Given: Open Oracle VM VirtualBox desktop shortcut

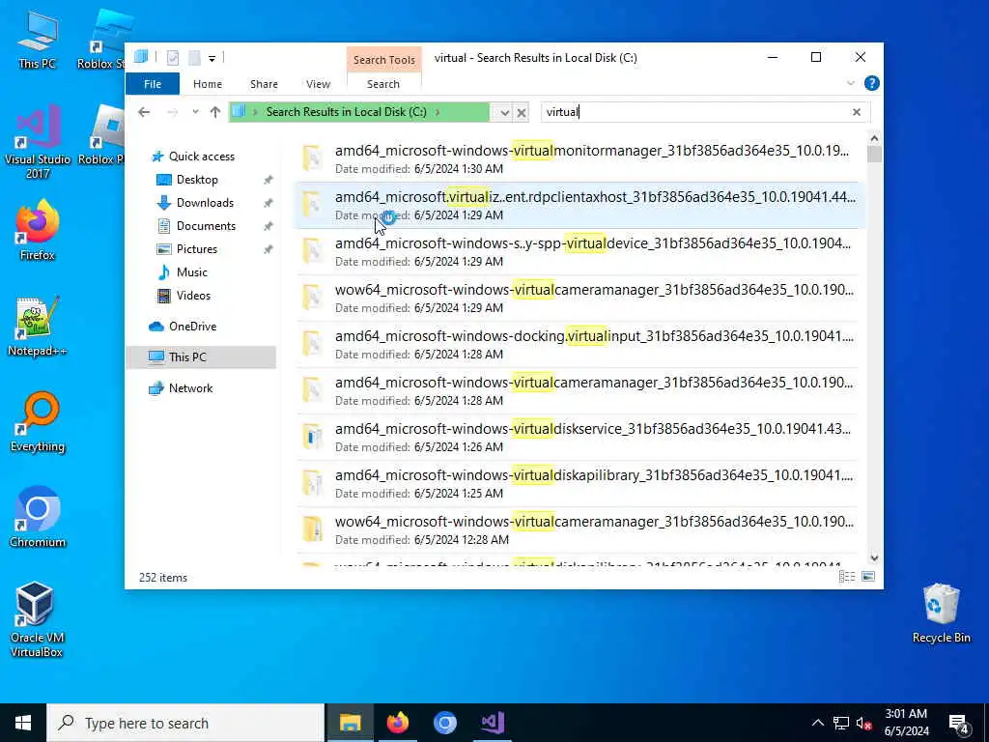Looking at the screenshot, I should tap(36, 619).
